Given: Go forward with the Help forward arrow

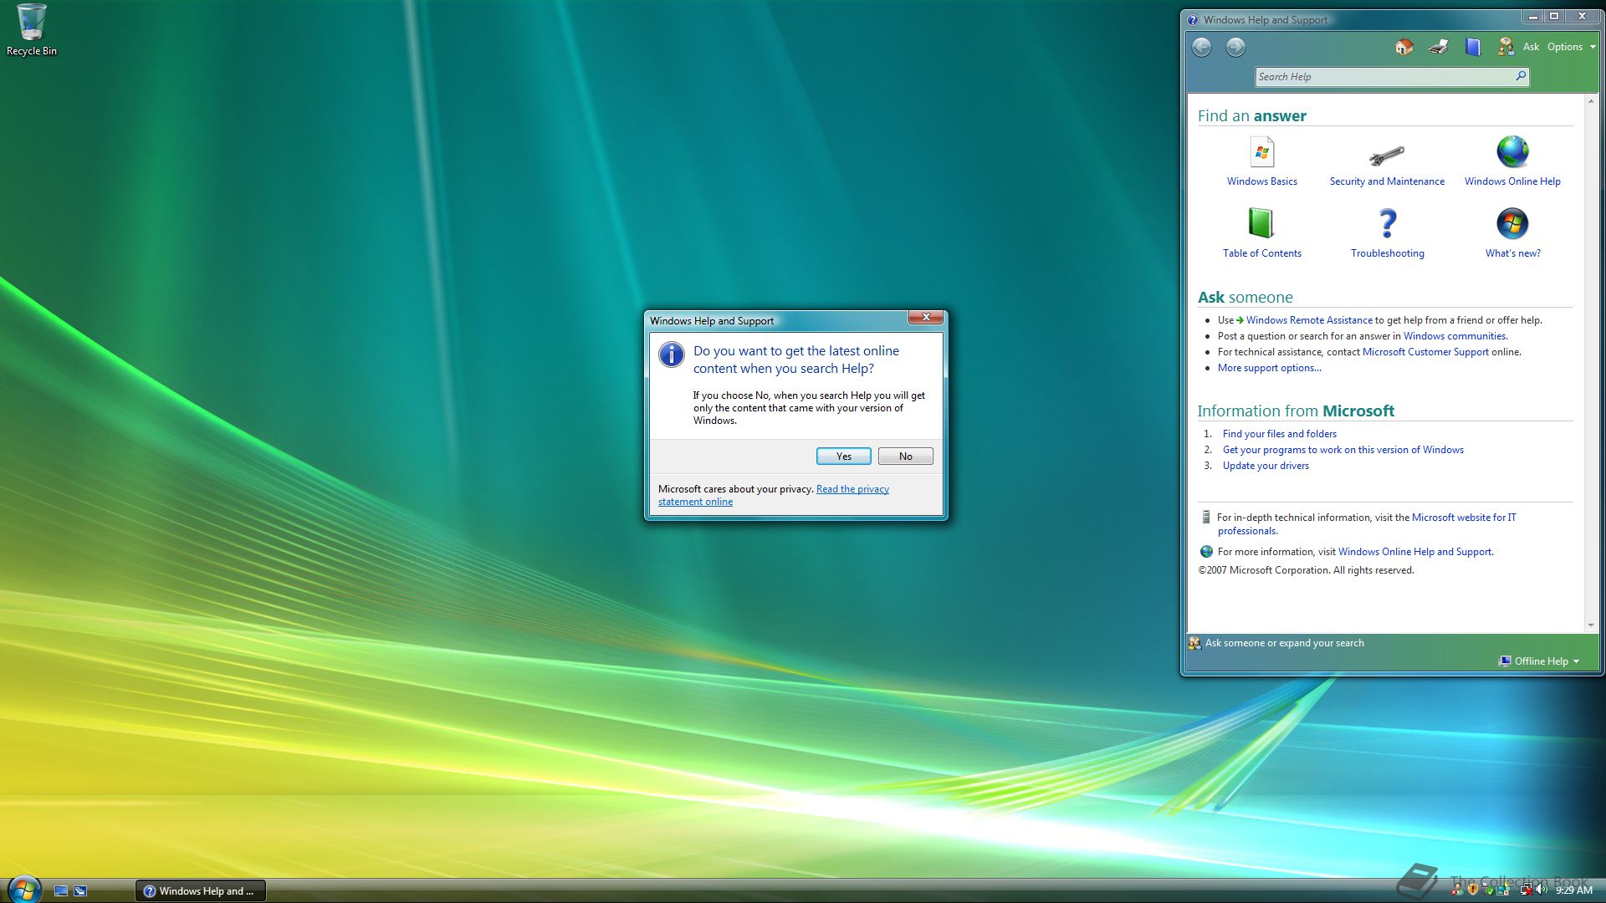Looking at the screenshot, I should pos(1235,47).
